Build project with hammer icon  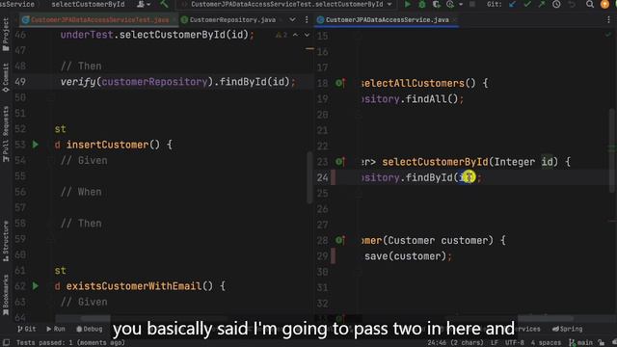164,4
